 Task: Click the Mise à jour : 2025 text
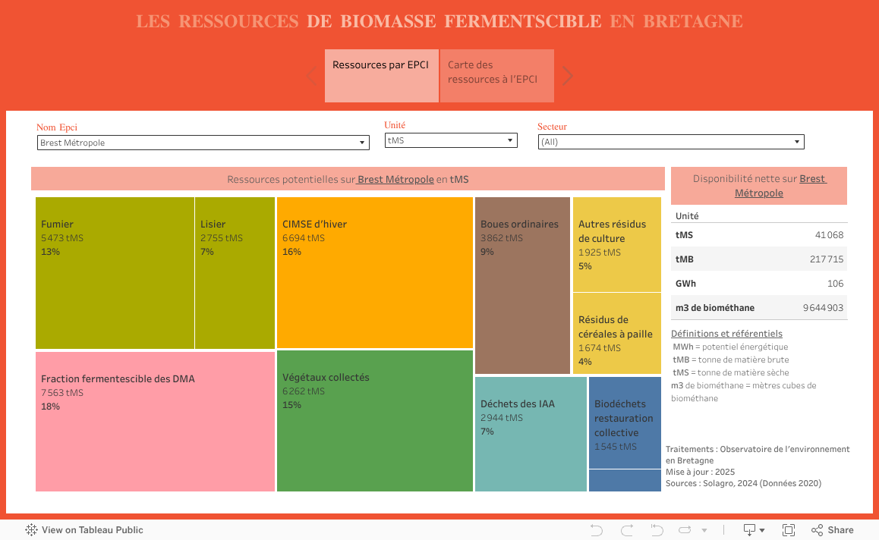(700, 472)
